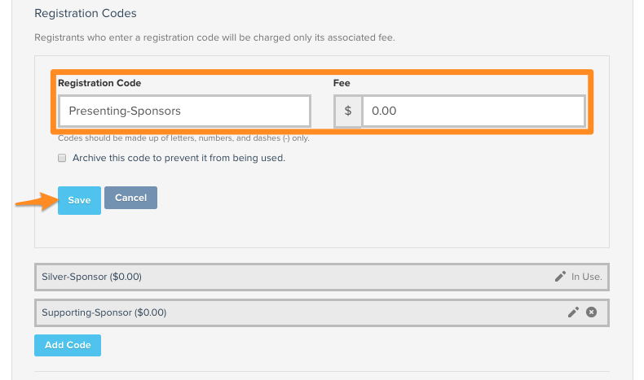Click the 'Archive this code' label text
Viewport: 644px width, 380px height.
pyautogui.click(x=179, y=158)
